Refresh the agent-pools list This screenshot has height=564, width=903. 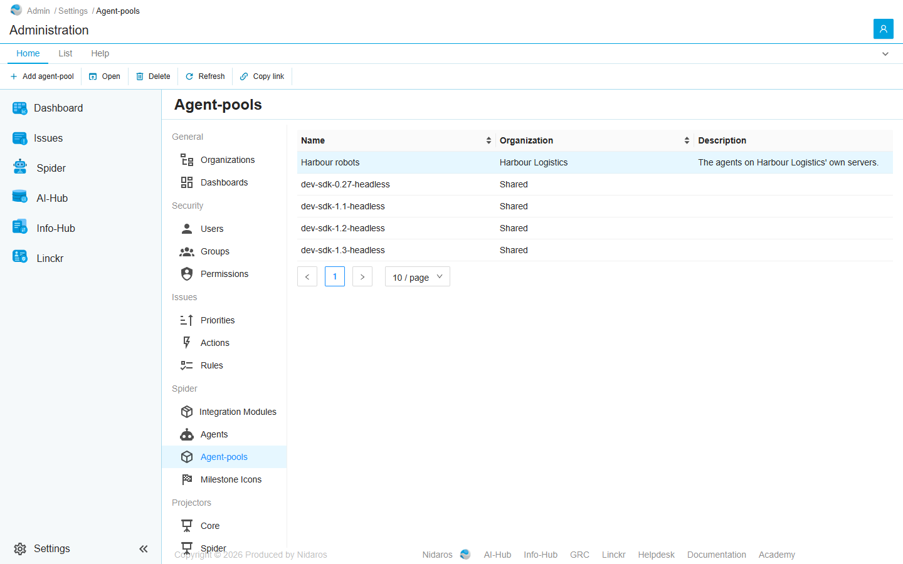coord(205,76)
